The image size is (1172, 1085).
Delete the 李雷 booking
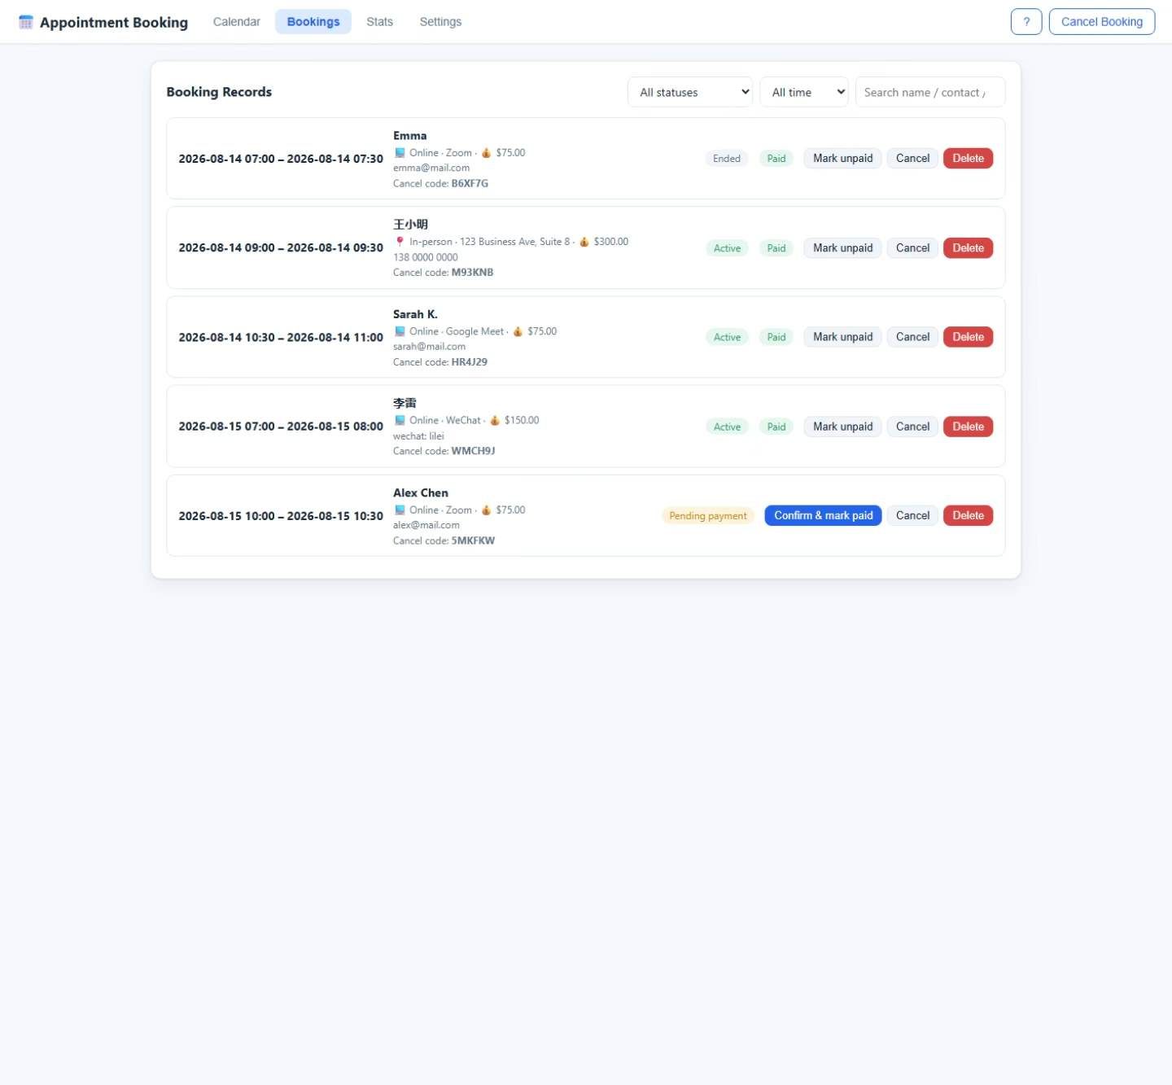click(x=968, y=427)
